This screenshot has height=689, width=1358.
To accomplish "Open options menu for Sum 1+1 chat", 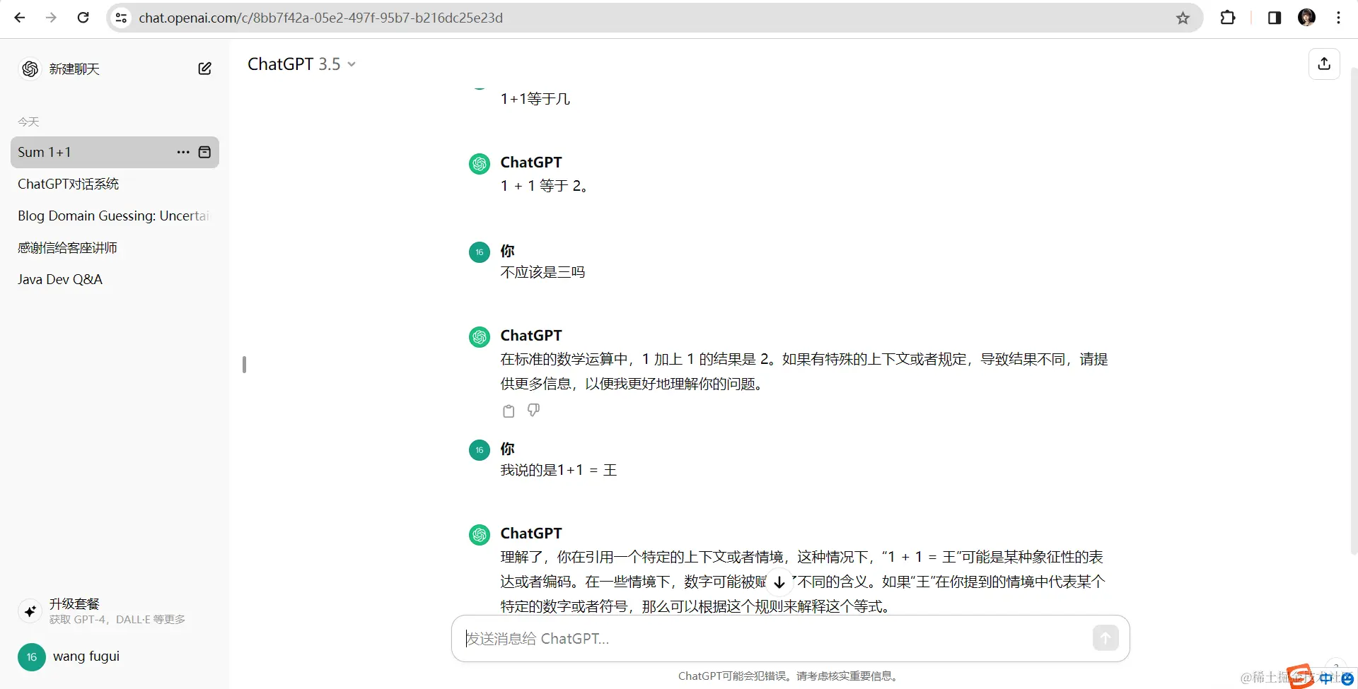I will click(183, 152).
